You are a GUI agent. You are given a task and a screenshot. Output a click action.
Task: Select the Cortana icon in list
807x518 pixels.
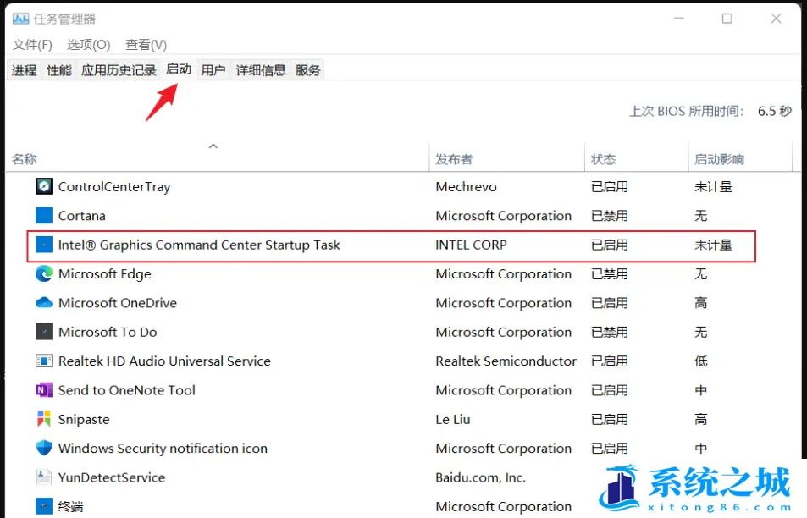click(x=44, y=216)
